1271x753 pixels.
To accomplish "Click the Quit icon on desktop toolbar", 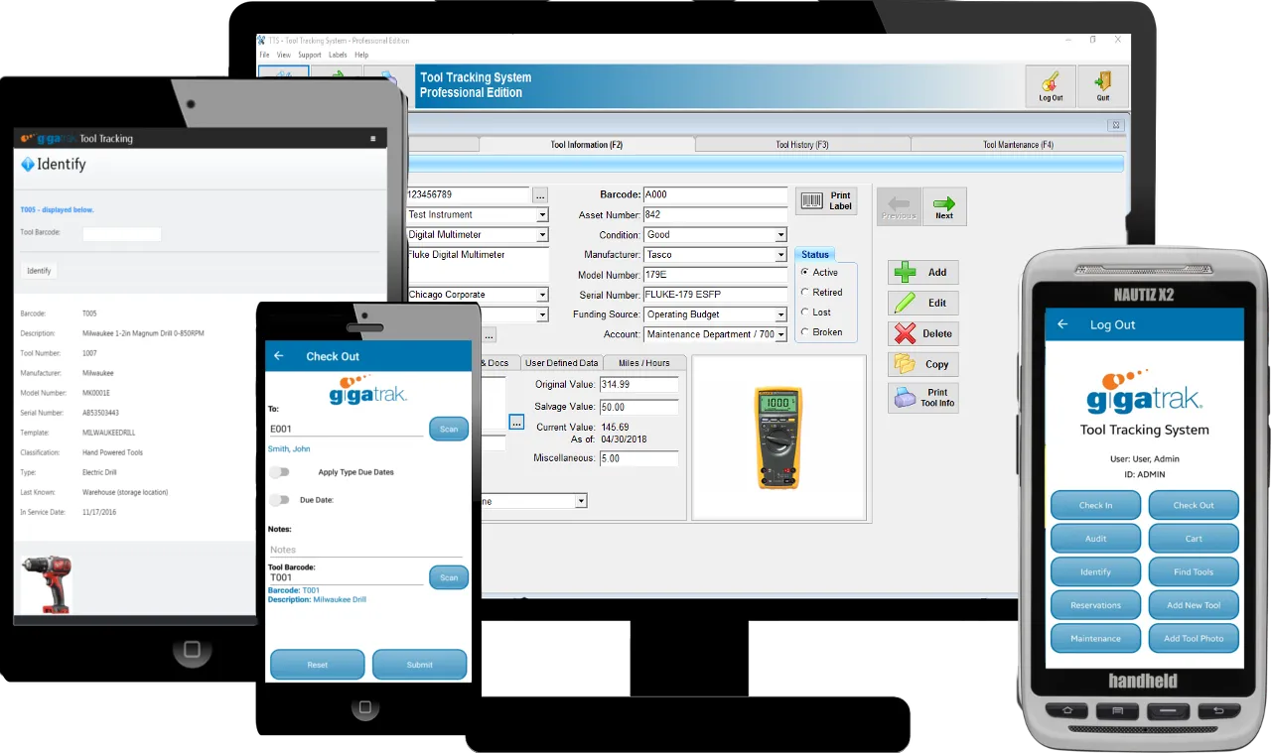I will pos(1103,86).
